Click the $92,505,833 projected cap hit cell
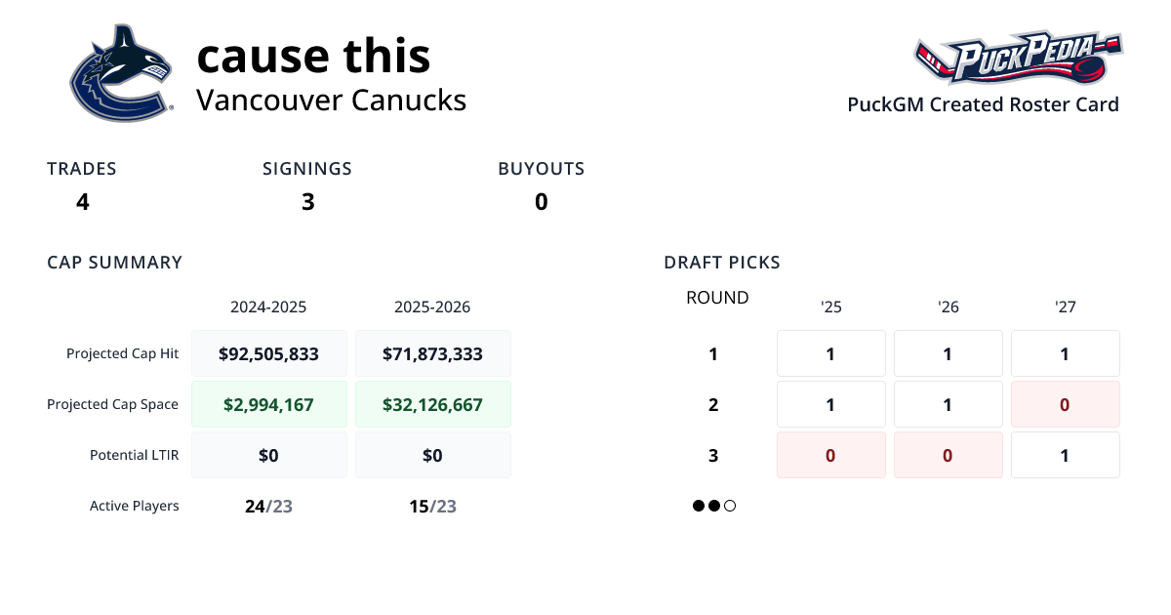The height and width of the screenshot is (615, 1171). [x=268, y=353]
